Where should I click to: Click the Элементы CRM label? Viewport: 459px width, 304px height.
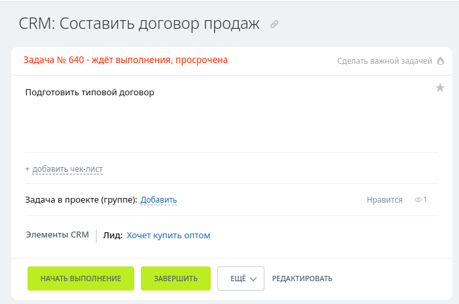pos(58,235)
